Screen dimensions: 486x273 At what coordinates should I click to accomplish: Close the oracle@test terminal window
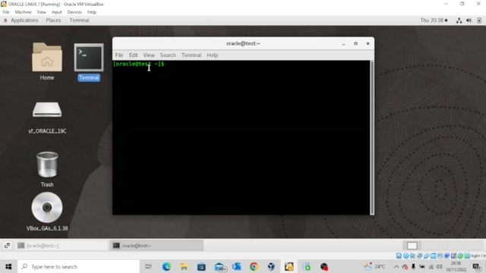368,44
